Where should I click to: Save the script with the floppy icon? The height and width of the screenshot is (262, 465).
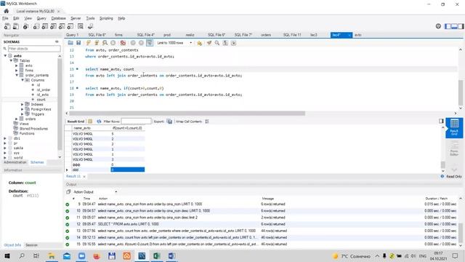point(78,43)
